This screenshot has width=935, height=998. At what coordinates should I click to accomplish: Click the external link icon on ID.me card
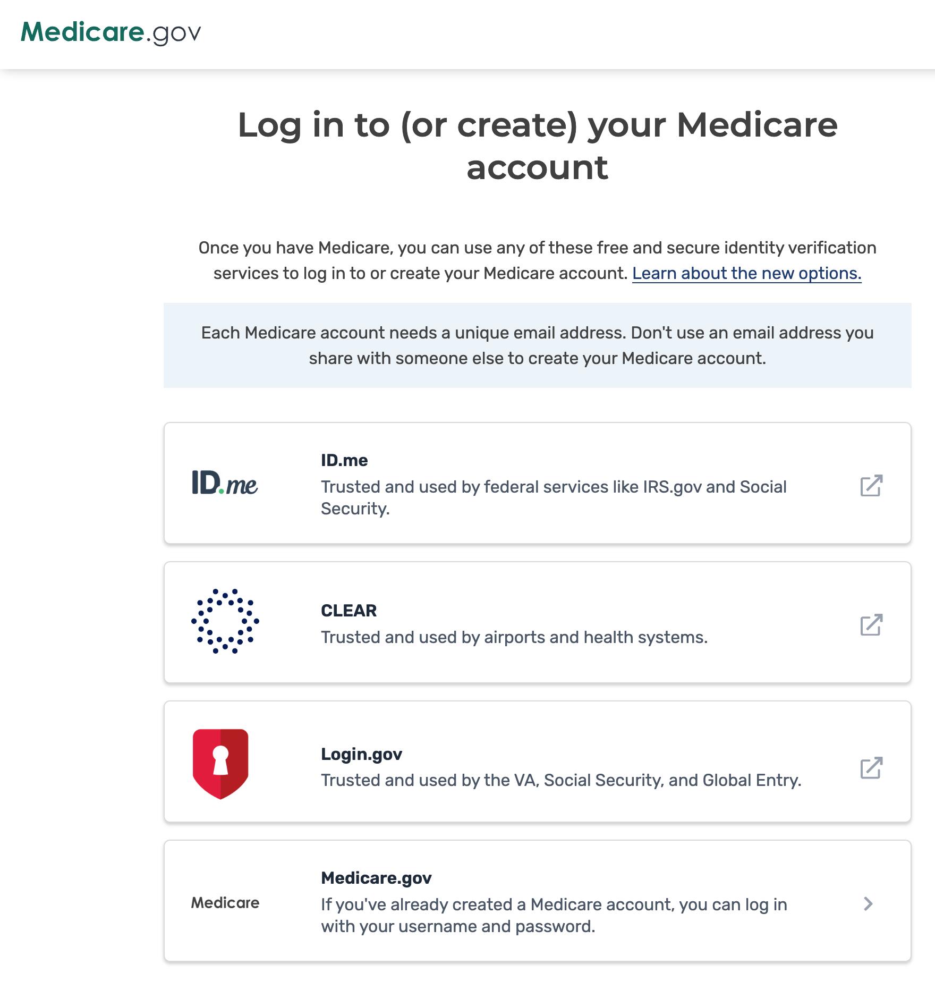(871, 485)
